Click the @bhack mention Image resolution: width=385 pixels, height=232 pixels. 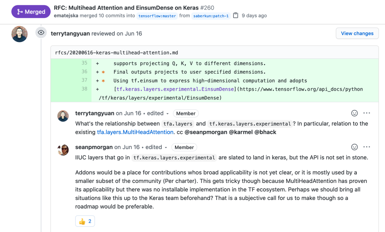click(265, 132)
